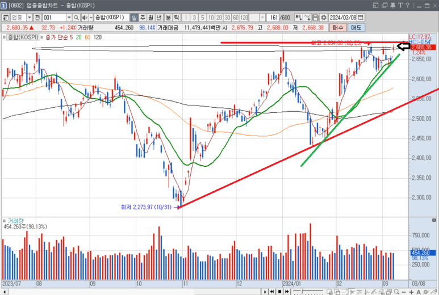439x295 pixels.
Task: Select the 월 monthly period toggle
Action: (x=151, y=18)
